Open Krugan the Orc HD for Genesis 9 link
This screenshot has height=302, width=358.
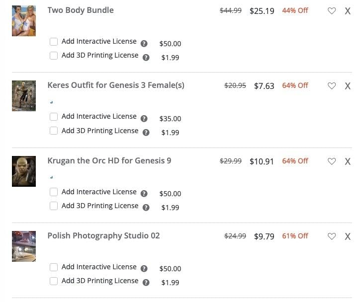109,160
